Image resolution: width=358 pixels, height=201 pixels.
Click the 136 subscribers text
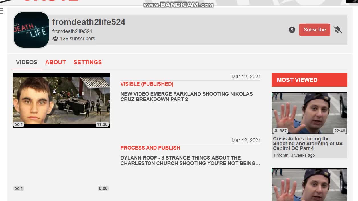point(78,39)
